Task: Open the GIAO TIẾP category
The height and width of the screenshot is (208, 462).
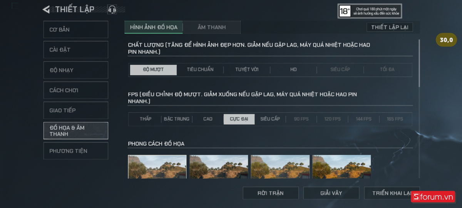Action: (76, 110)
